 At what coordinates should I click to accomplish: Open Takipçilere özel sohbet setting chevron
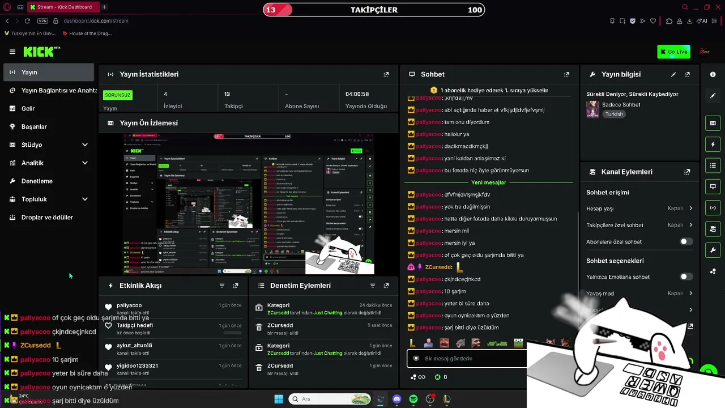(x=691, y=225)
